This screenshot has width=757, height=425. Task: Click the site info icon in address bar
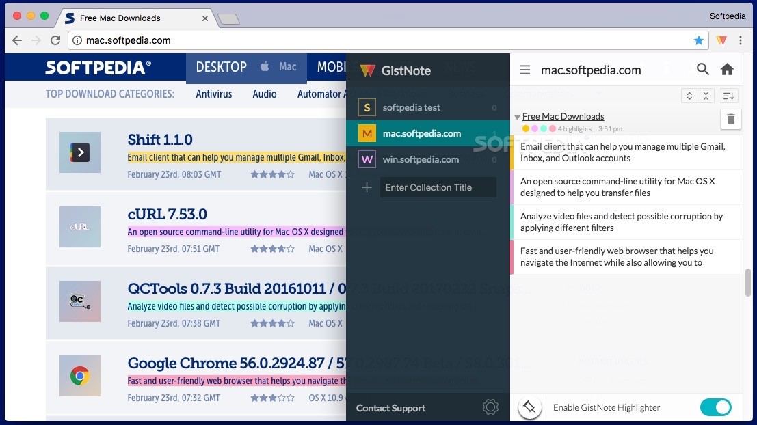tap(77, 40)
